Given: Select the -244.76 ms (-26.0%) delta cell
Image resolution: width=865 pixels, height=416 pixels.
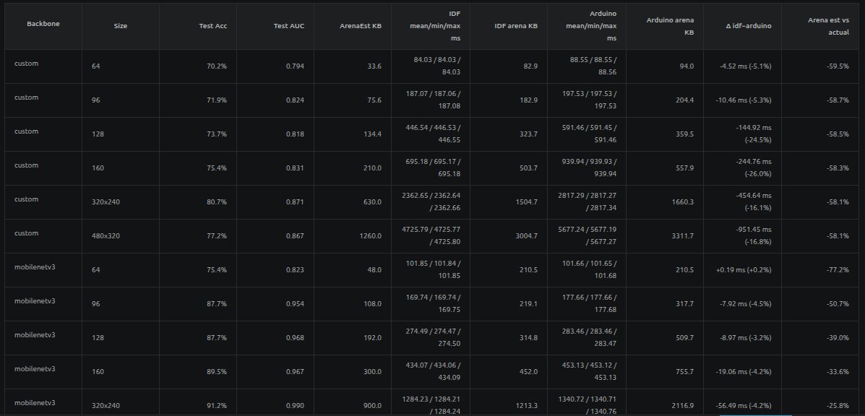Looking at the screenshot, I should coord(754,168).
